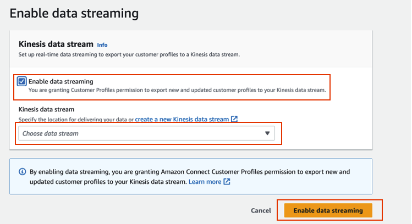412x224 pixels.
Task: Click the orange Enable data streaming button
Action: point(328,210)
